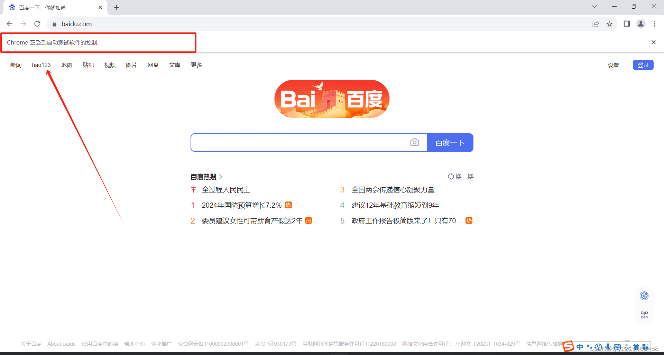The width and height of the screenshot is (664, 355).
Task: Open the 京ICP证030173号 link
Action: click(x=276, y=344)
